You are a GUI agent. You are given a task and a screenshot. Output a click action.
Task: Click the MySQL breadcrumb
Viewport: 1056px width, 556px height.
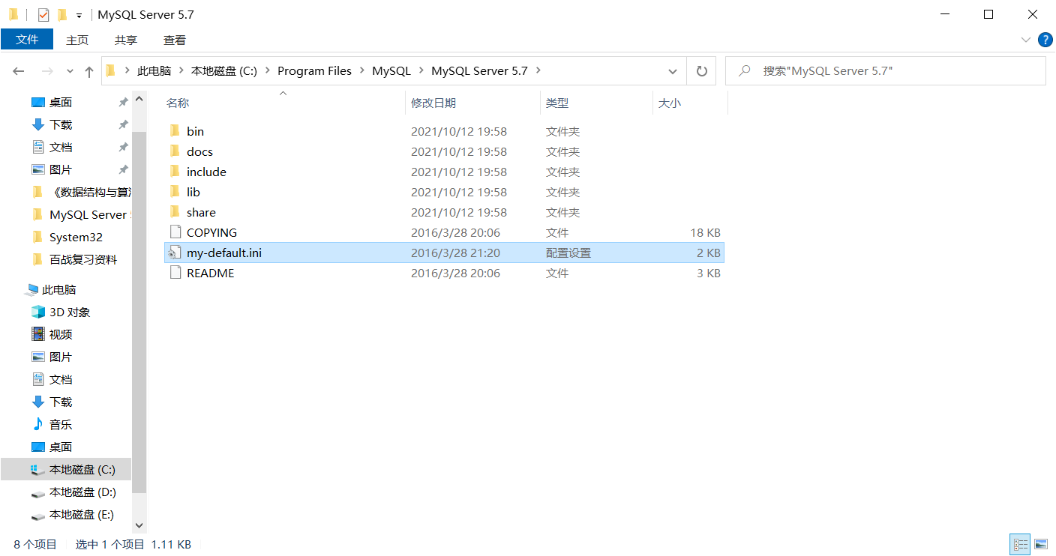pos(391,71)
